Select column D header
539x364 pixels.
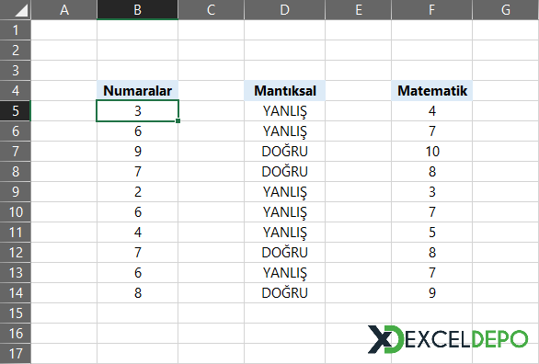click(284, 9)
